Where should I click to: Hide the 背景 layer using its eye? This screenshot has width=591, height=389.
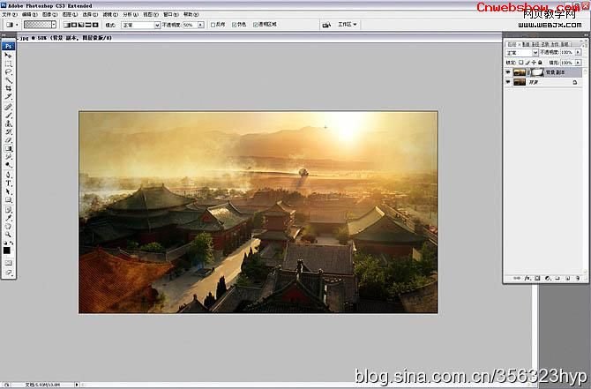click(x=508, y=82)
